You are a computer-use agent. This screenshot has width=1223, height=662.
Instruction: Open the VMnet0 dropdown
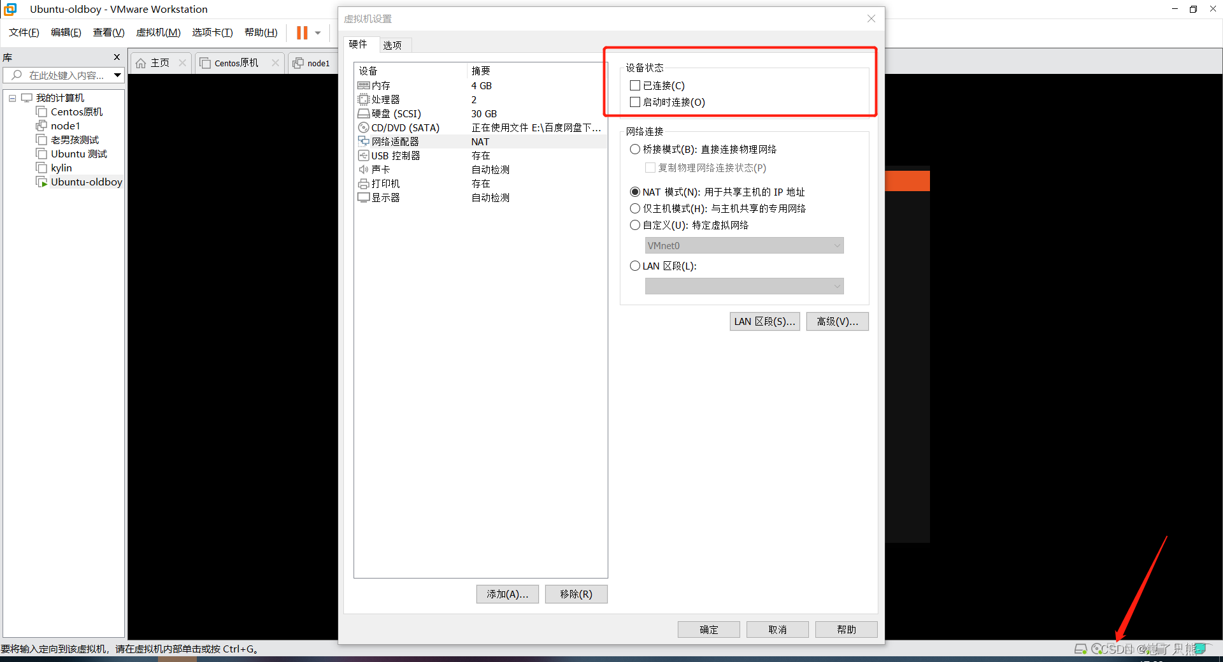[x=745, y=245]
